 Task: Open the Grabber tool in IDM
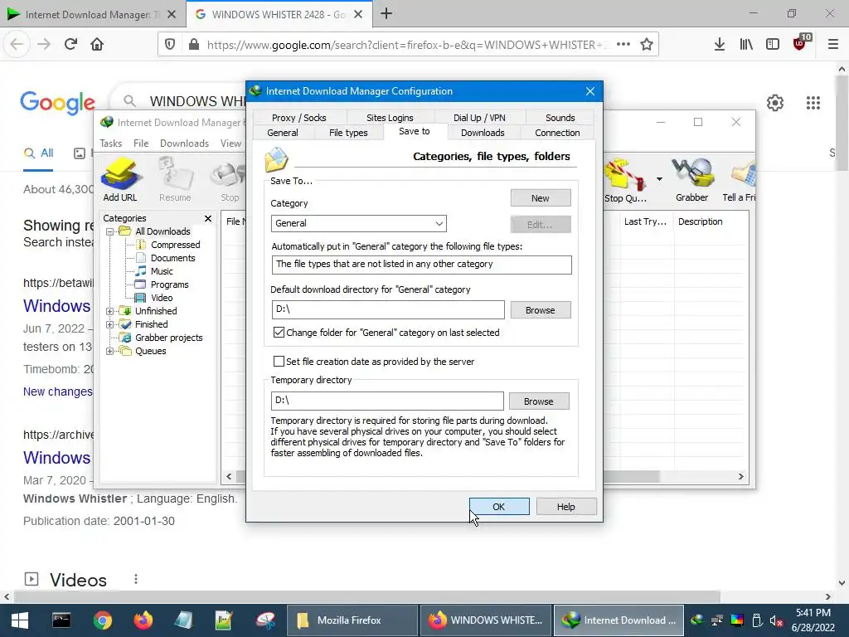(691, 180)
